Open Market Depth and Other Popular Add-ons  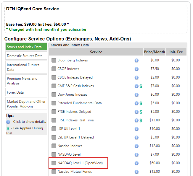click(26, 104)
